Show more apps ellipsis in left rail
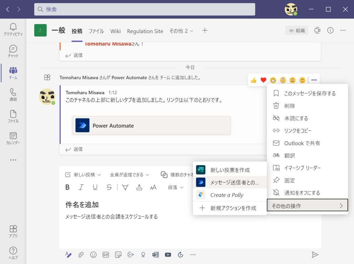354x264 pixels. (x=13, y=160)
